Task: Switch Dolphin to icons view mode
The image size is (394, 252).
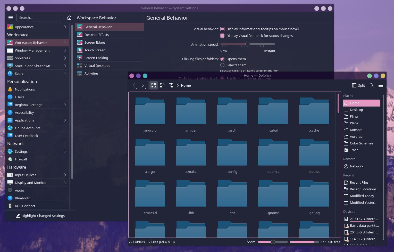Action: pos(154,85)
